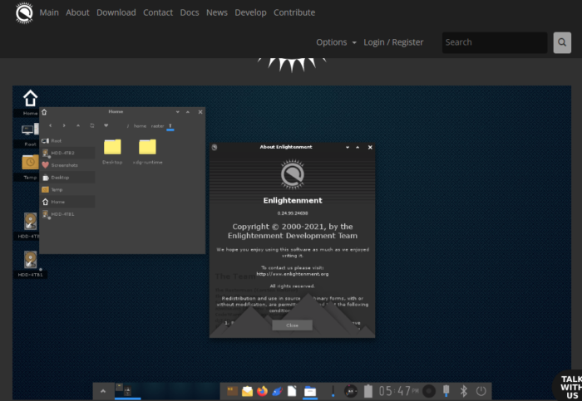Click Close in About Enlightenment dialog

pos(292,325)
